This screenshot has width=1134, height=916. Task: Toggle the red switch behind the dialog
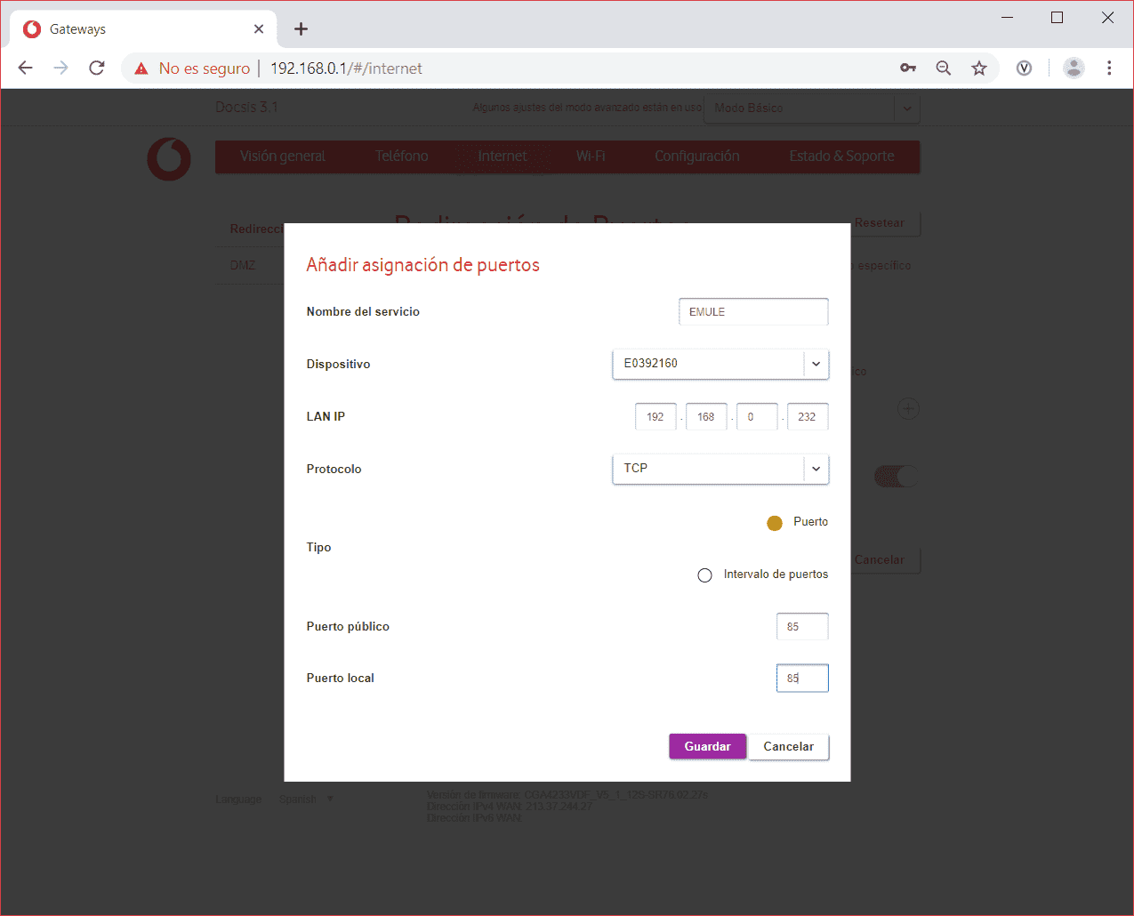(896, 477)
